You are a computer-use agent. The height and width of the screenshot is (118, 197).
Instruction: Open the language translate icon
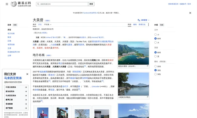click(139, 20)
